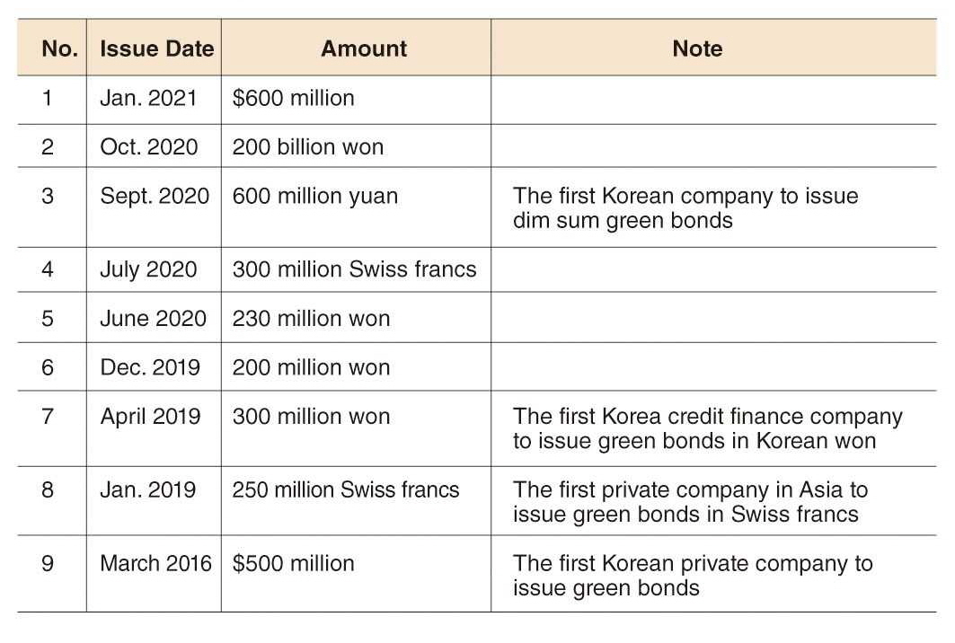Image resolution: width=955 pixels, height=643 pixels.
Task: Click '250 million Swiss francs' cell
Action: (x=345, y=490)
